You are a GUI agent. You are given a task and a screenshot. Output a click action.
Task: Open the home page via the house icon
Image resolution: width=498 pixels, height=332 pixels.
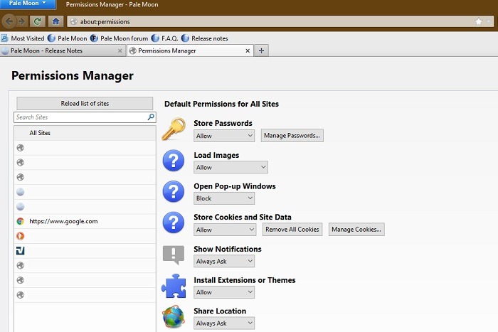[56, 21]
